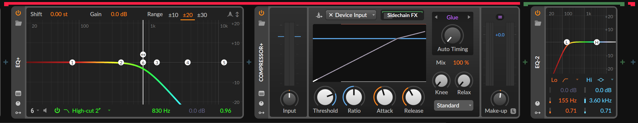Click the Threshold knob in Compressor+
This screenshot has height=123, width=638.
coord(325,97)
